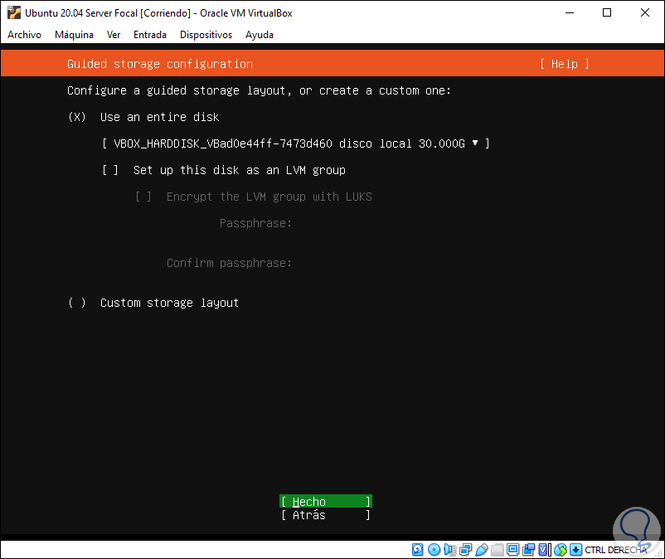The width and height of the screenshot is (665, 559).
Task: Open the Máquina menu
Action: (x=75, y=35)
